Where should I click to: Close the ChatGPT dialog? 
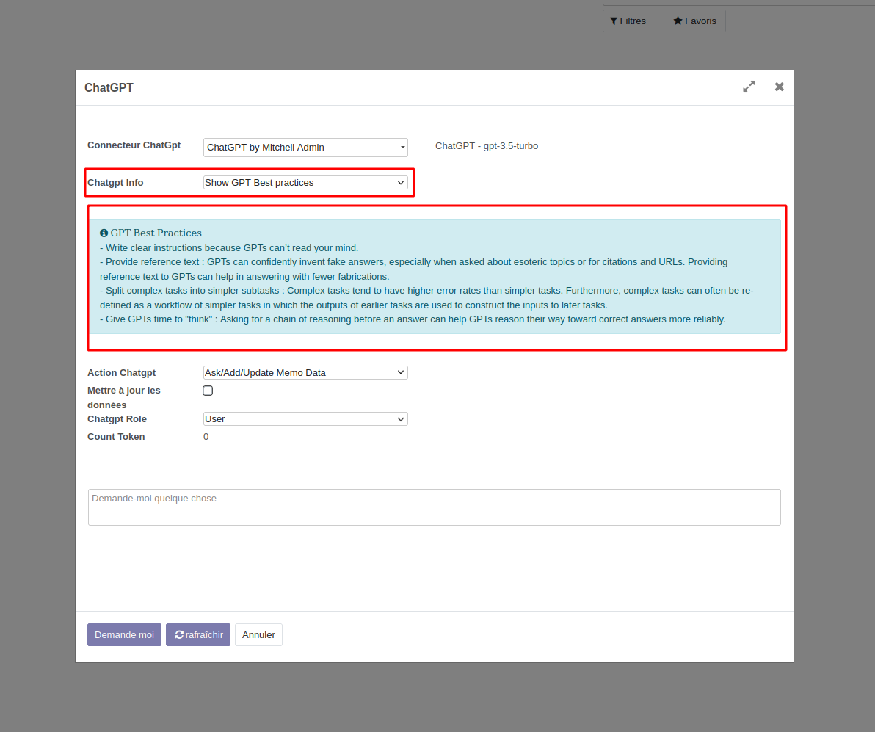pos(779,87)
